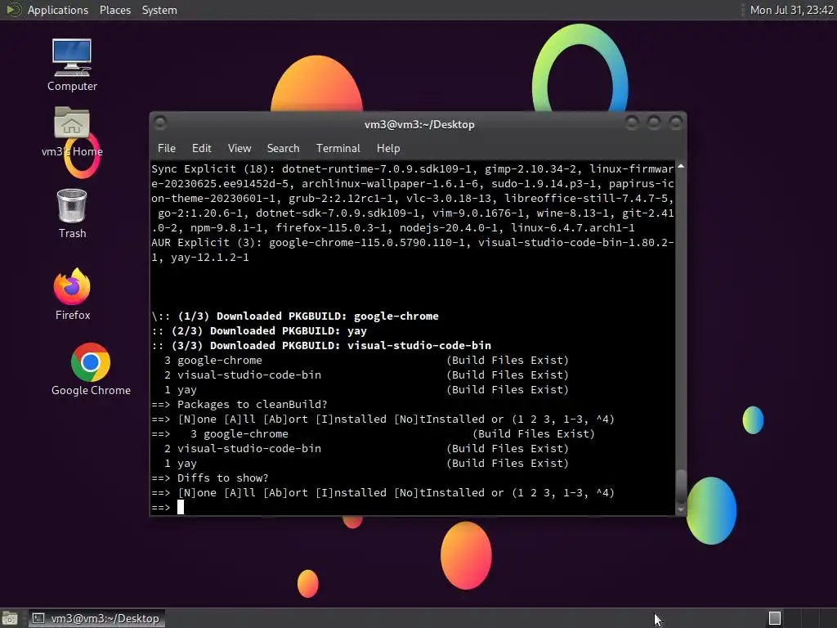Click 'AUR Explicit (3):' text
The height and width of the screenshot is (628, 837).
point(207,242)
